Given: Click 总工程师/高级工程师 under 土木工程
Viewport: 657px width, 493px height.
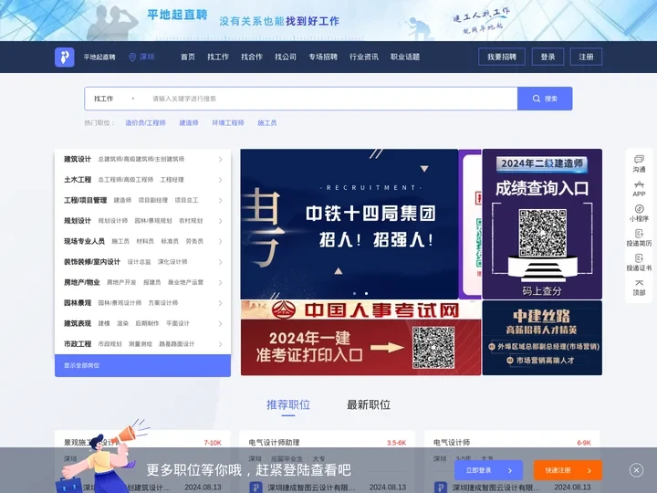Looking at the screenshot, I should point(126,180).
